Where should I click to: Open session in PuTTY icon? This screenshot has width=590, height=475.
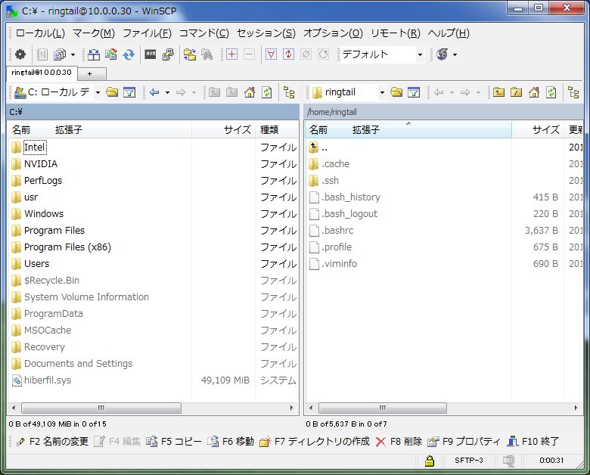pyautogui.click(x=168, y=54)
